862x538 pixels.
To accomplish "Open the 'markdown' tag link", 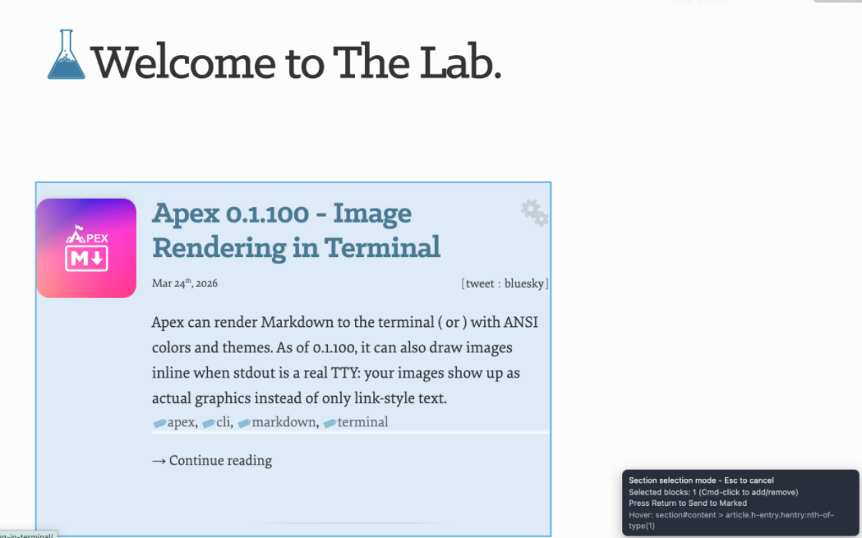I will (283, 422).
